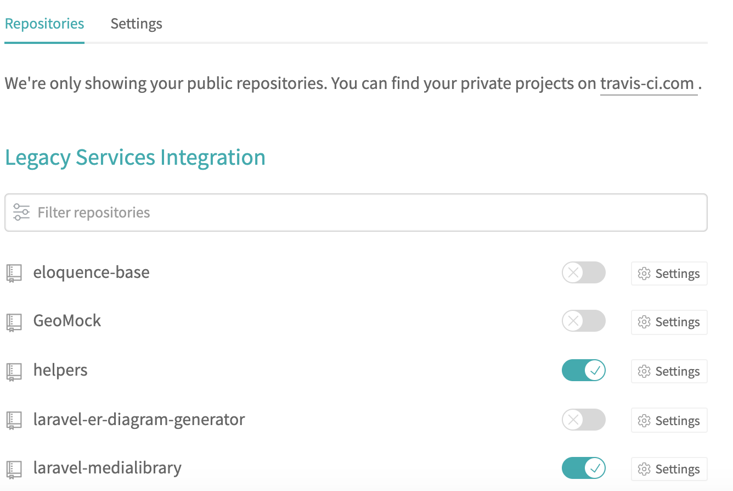Click the filter sliders icon in search box

point(21,211)
